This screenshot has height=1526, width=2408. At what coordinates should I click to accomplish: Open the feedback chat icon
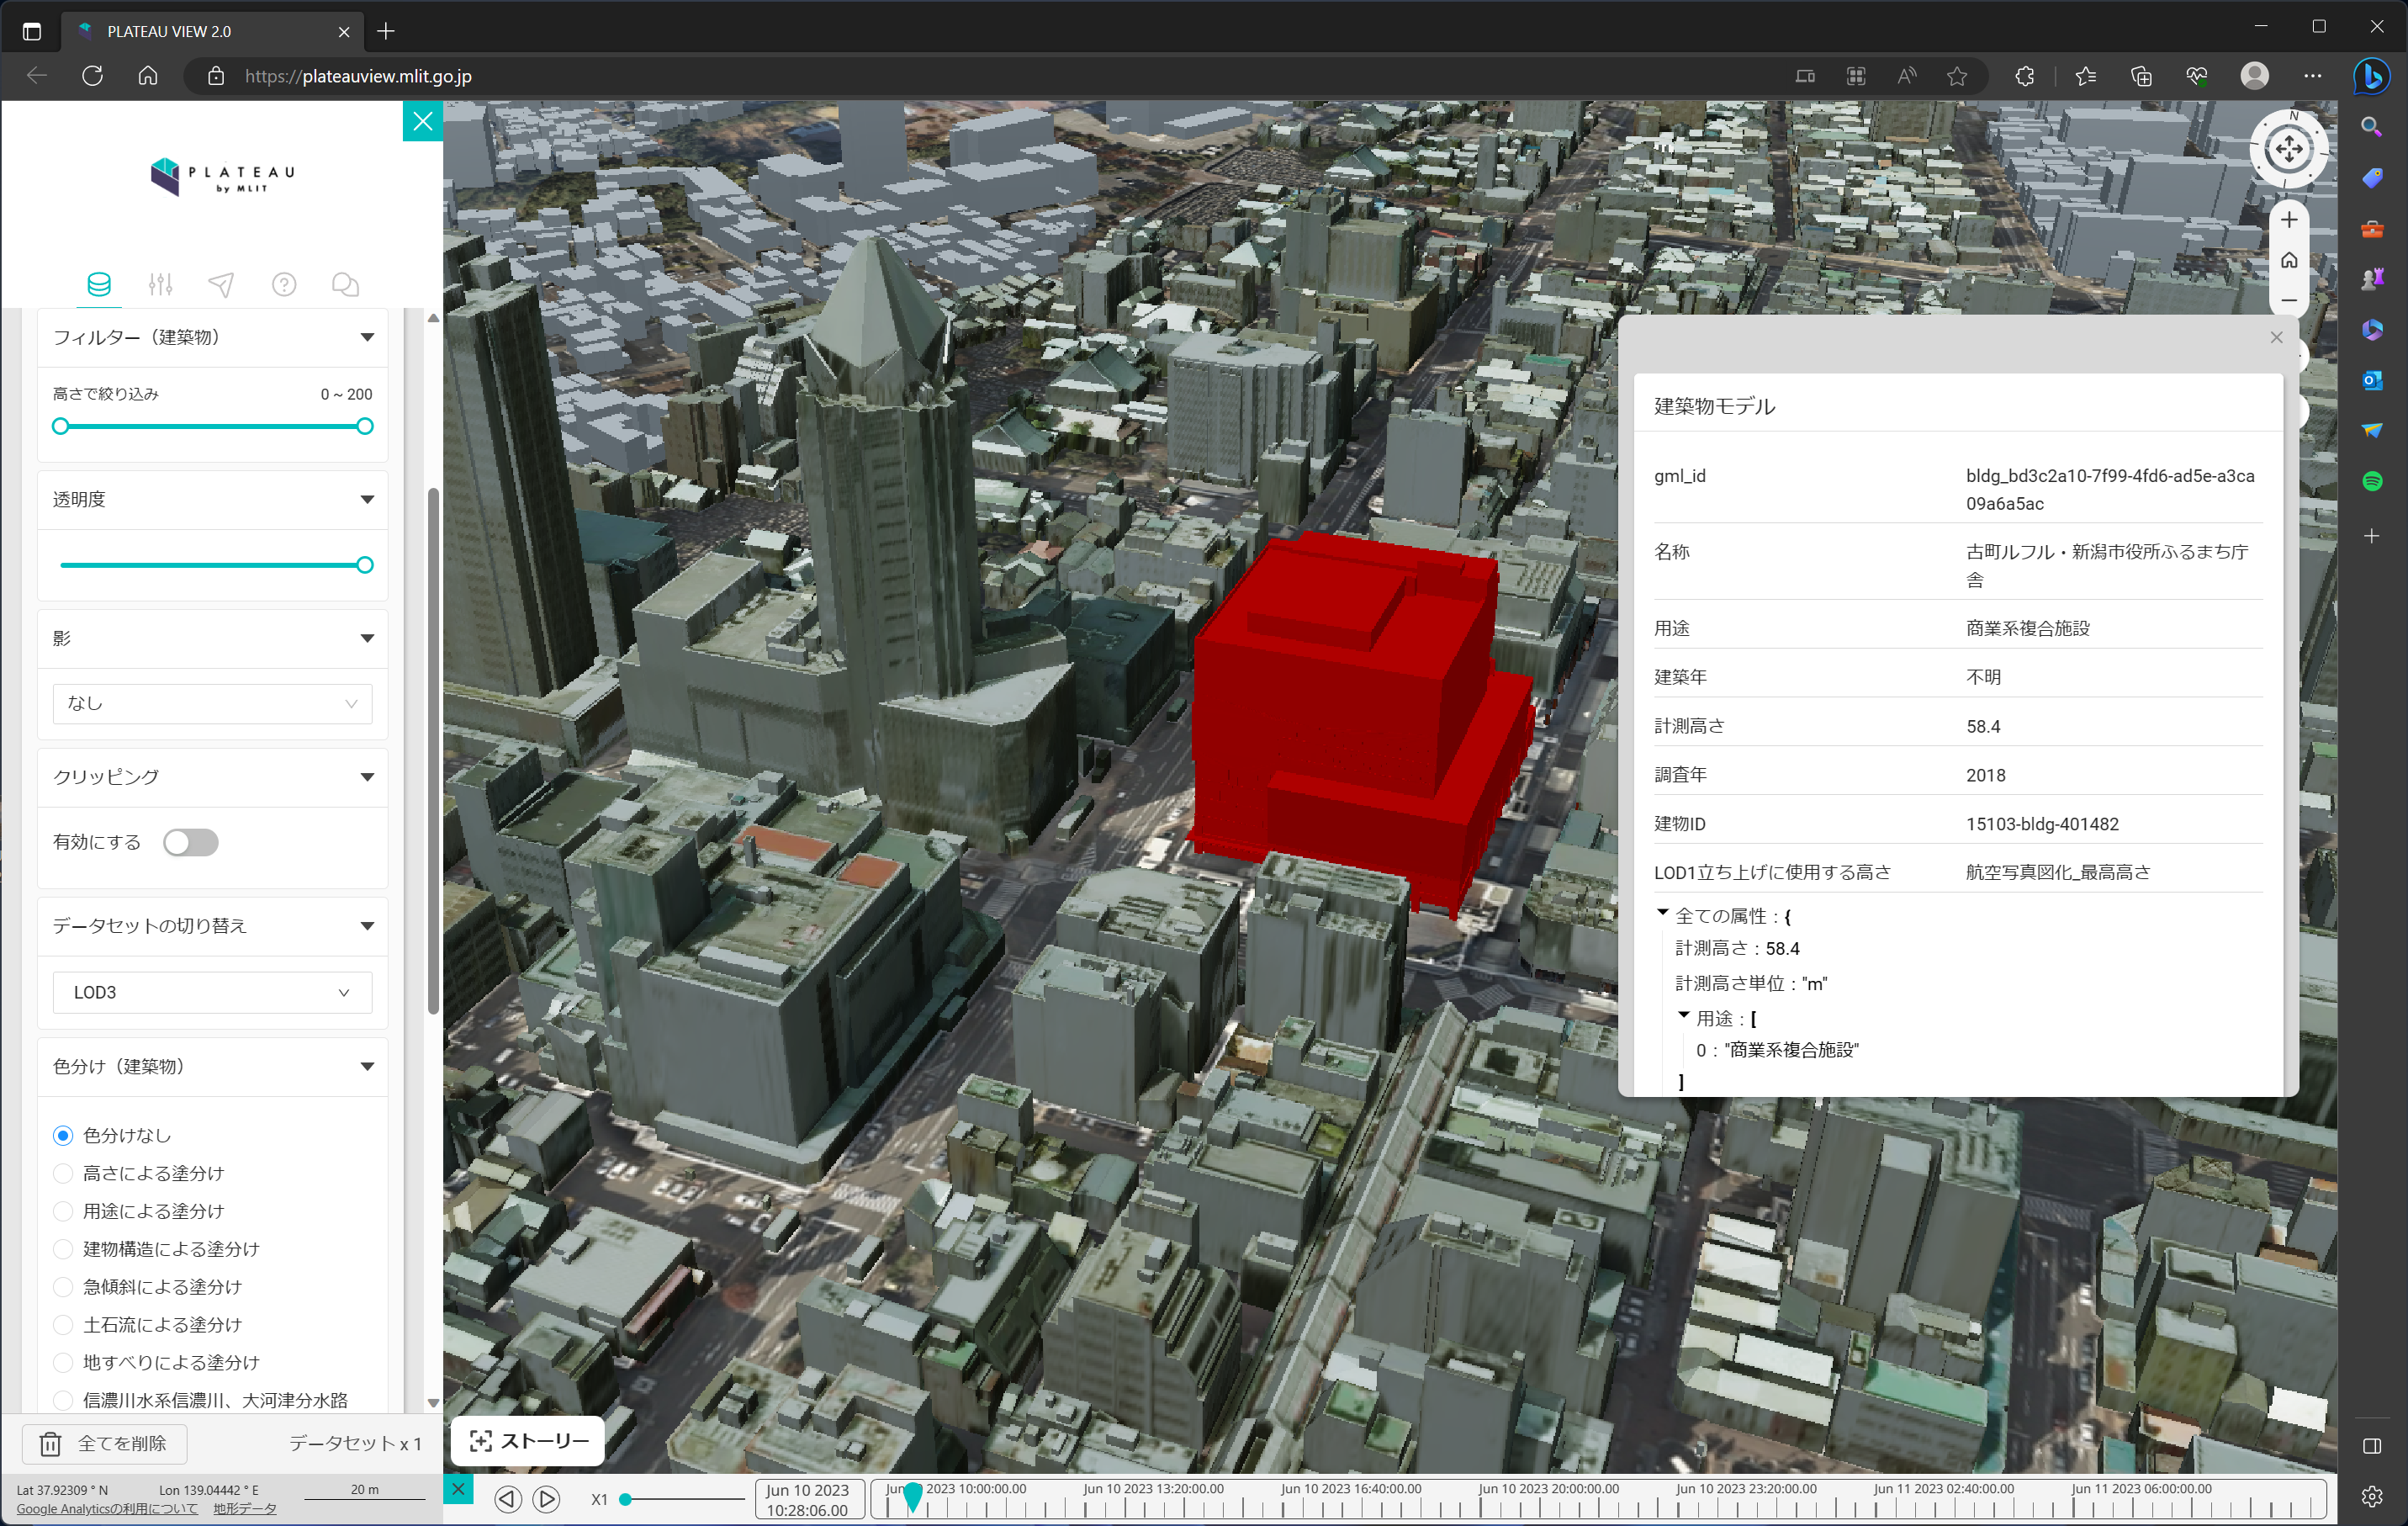pyautogui.click(x=345, y=285)
